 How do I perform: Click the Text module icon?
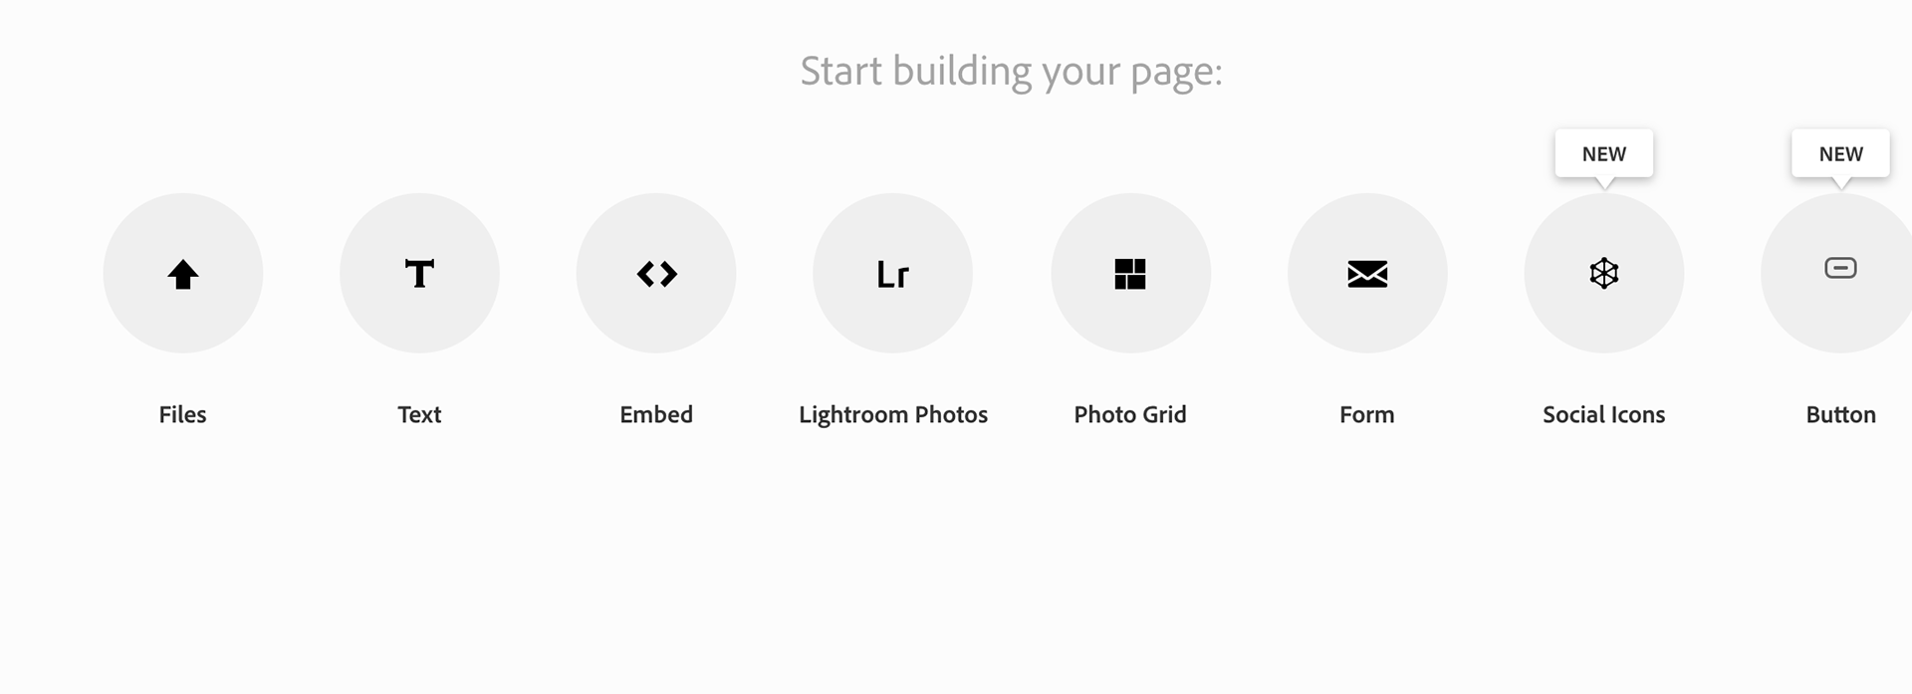point(419,273)
